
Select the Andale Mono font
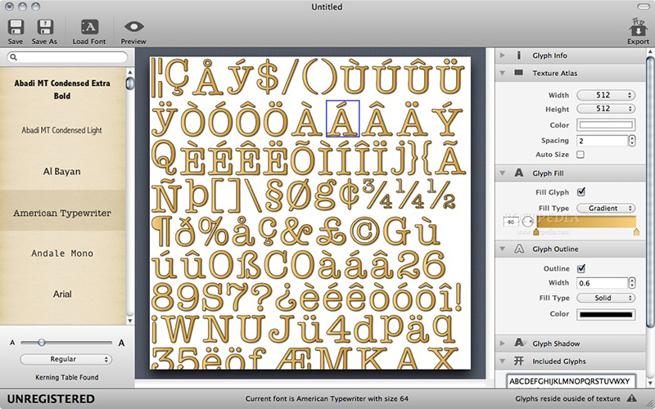[x=62, y=254]
